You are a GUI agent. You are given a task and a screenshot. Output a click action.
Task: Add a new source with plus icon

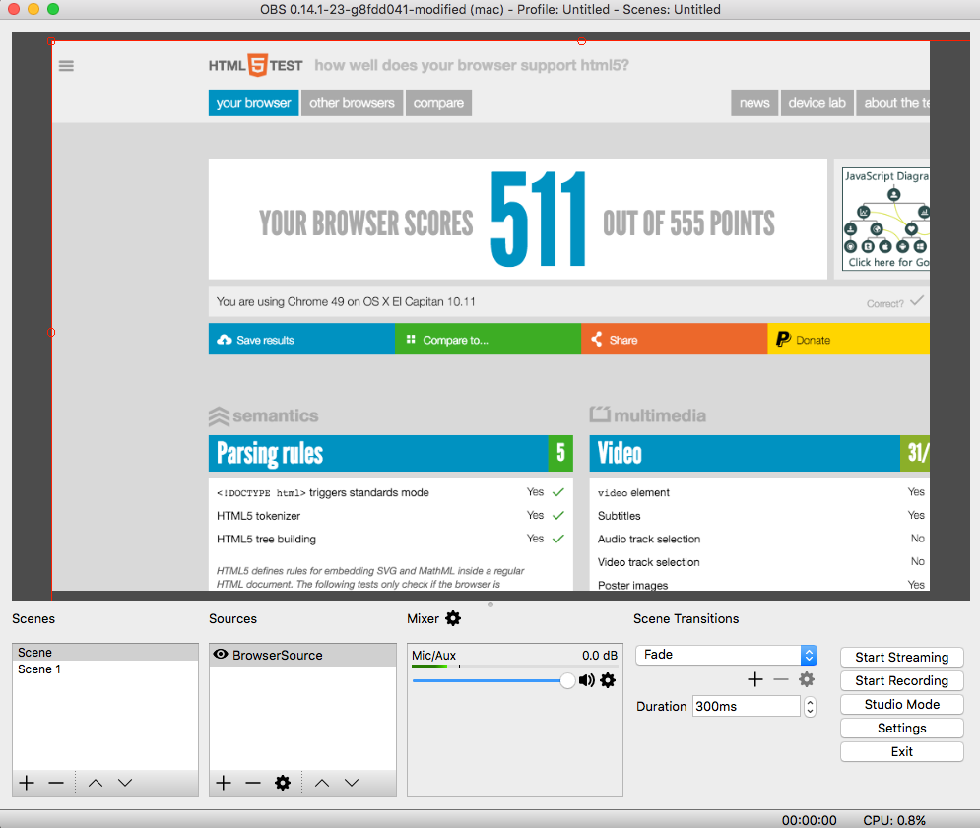click(x=224, y=783)
